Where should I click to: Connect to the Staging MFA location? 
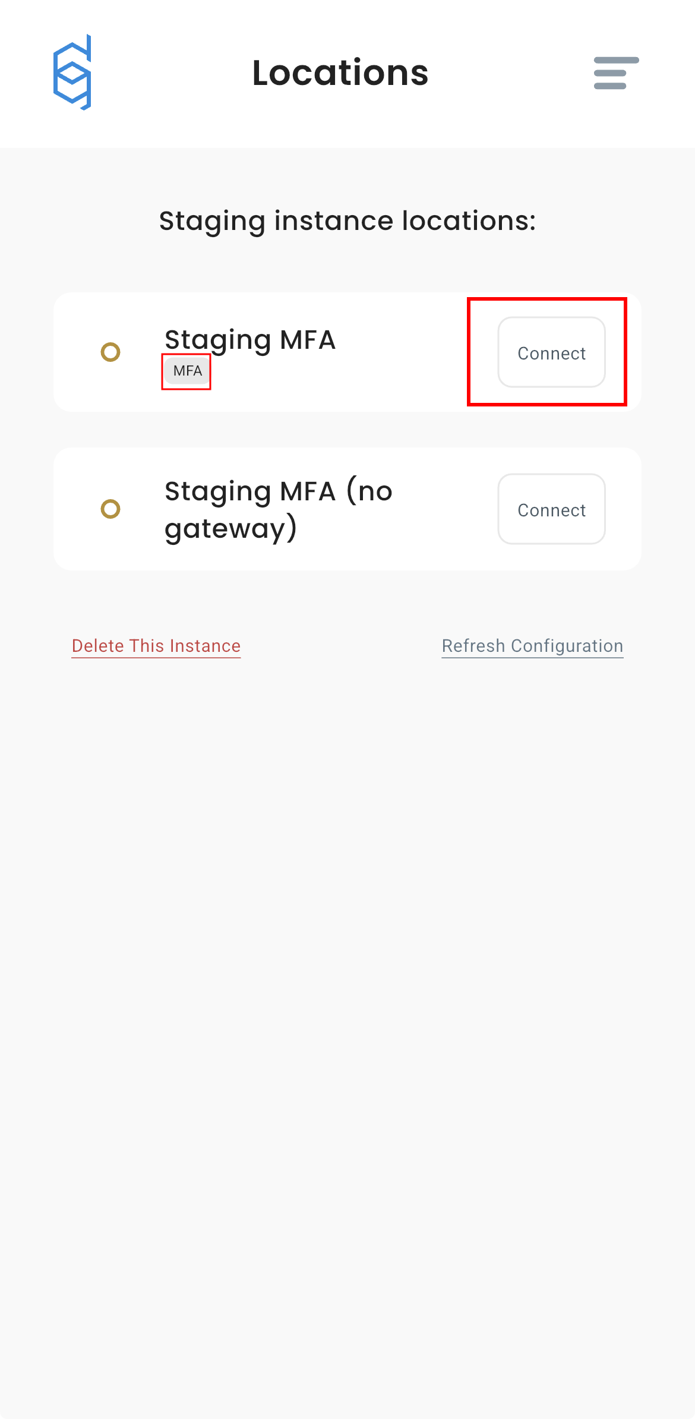[551, 353]
